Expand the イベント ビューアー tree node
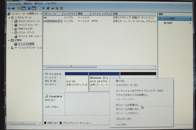The height and width of the screenshot is (130, 196). click(13, 25)
